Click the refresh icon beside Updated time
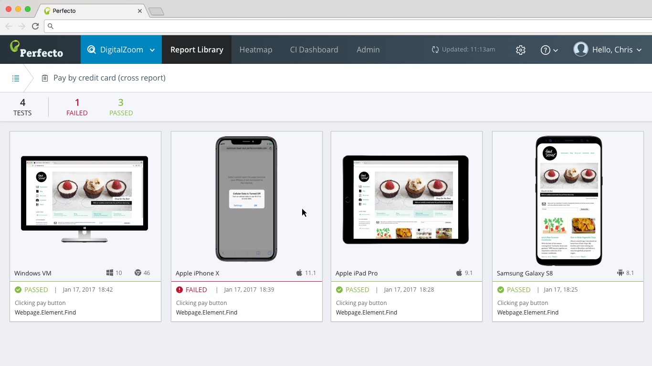 [x=435, y=50]
